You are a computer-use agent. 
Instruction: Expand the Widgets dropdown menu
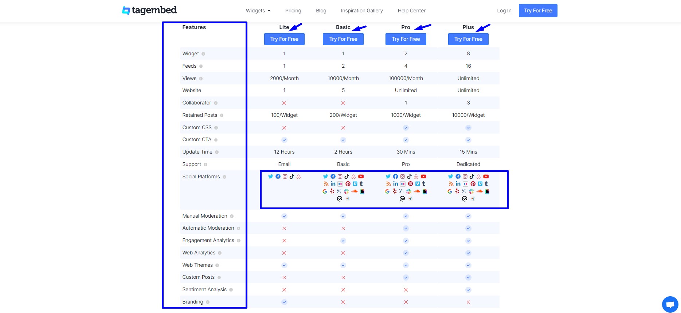[258, 11]
